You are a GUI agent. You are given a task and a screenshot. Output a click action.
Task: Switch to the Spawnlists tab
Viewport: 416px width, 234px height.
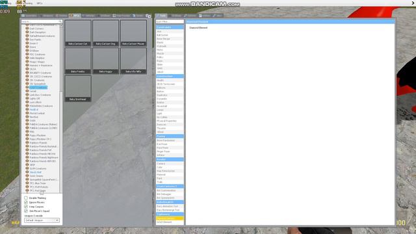click(x=29, y=16)
